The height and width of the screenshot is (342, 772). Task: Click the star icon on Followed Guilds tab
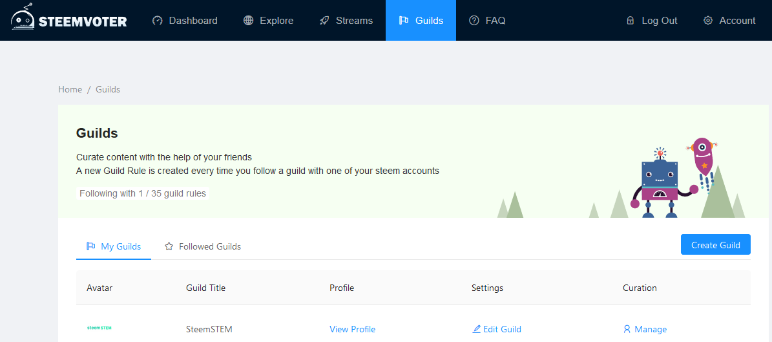169,246
